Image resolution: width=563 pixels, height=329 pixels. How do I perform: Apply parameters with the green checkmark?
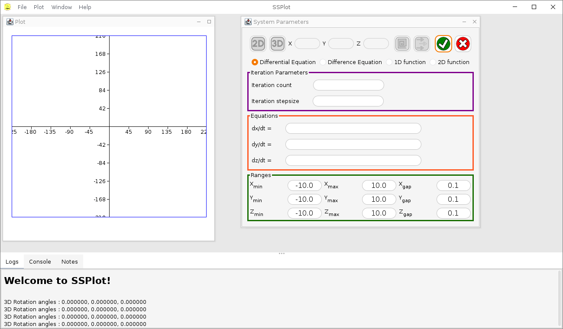(x=443, y=43)
